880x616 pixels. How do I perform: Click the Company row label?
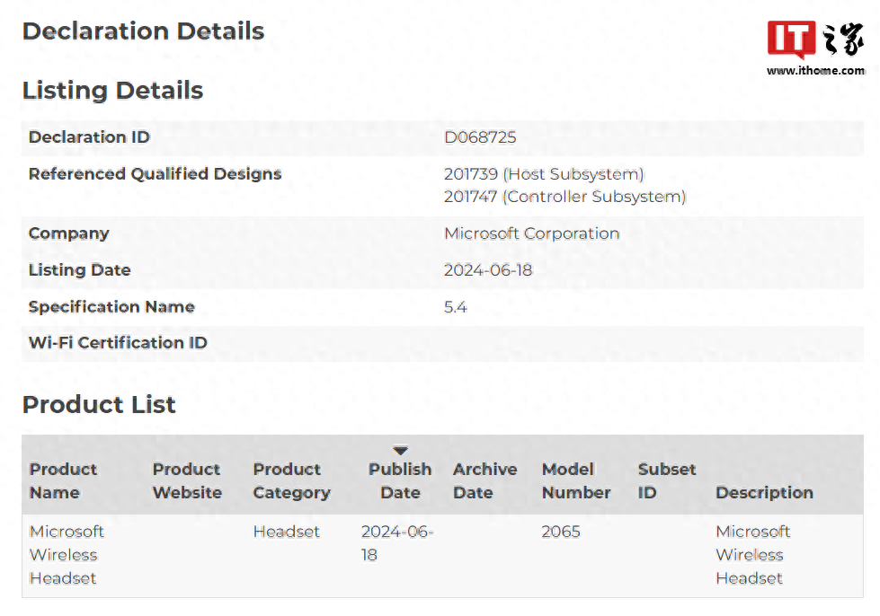[69, 233]
